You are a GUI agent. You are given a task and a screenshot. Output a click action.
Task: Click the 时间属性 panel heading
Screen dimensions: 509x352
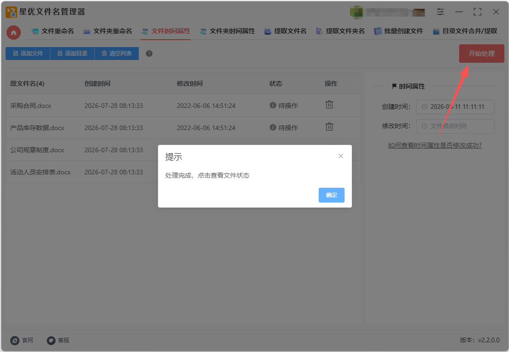[408, 86]
